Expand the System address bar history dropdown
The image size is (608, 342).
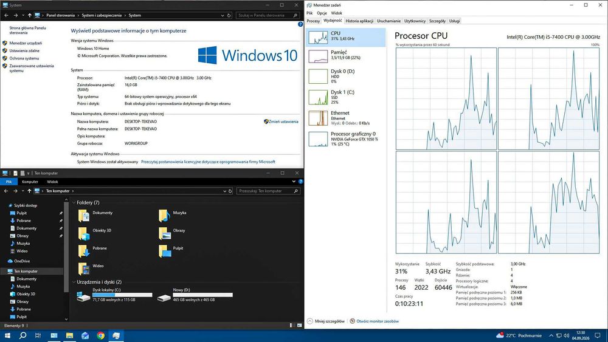point(223,16)
